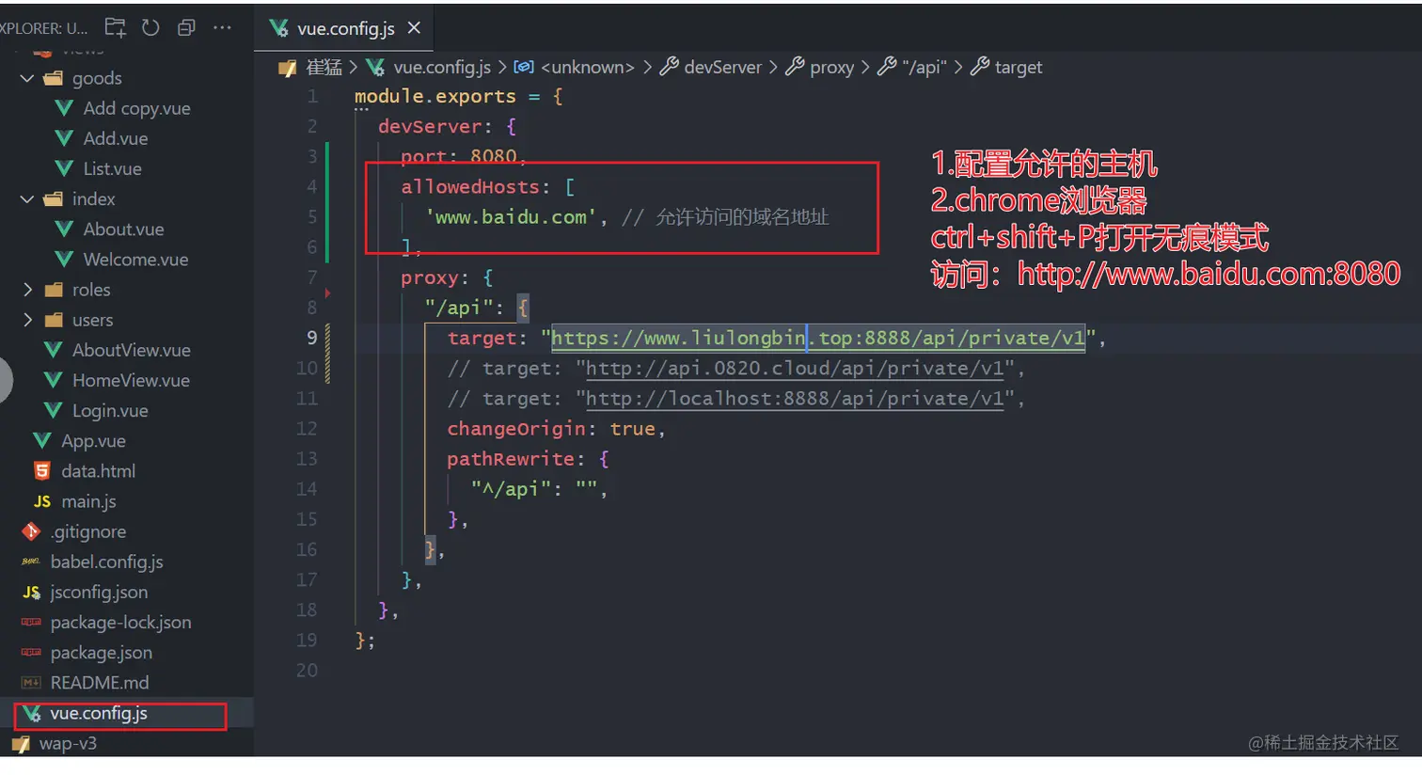Click the "/api" breadcrumb segment
The width and height of the screenshot is (1422, 775).
(924, 67)
